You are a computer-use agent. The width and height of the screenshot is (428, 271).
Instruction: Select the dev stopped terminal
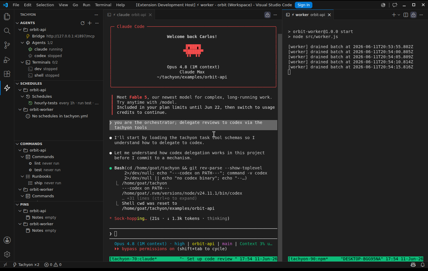59,69
